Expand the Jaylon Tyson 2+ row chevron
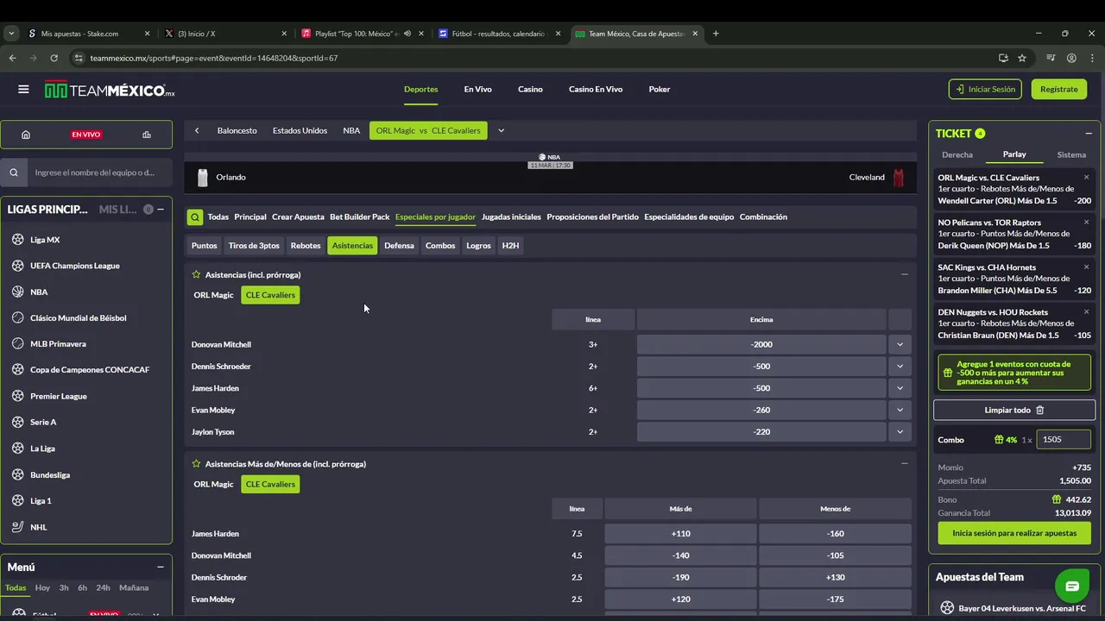Screen dimensions: 1105x621 point(900,431)
